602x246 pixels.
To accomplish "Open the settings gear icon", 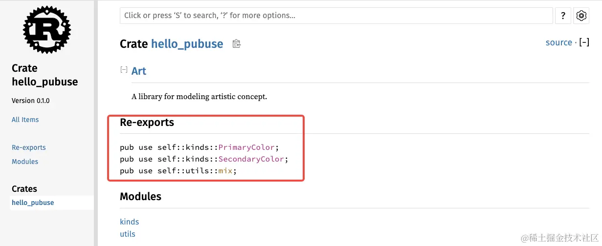I will click(x=581, y=16).
